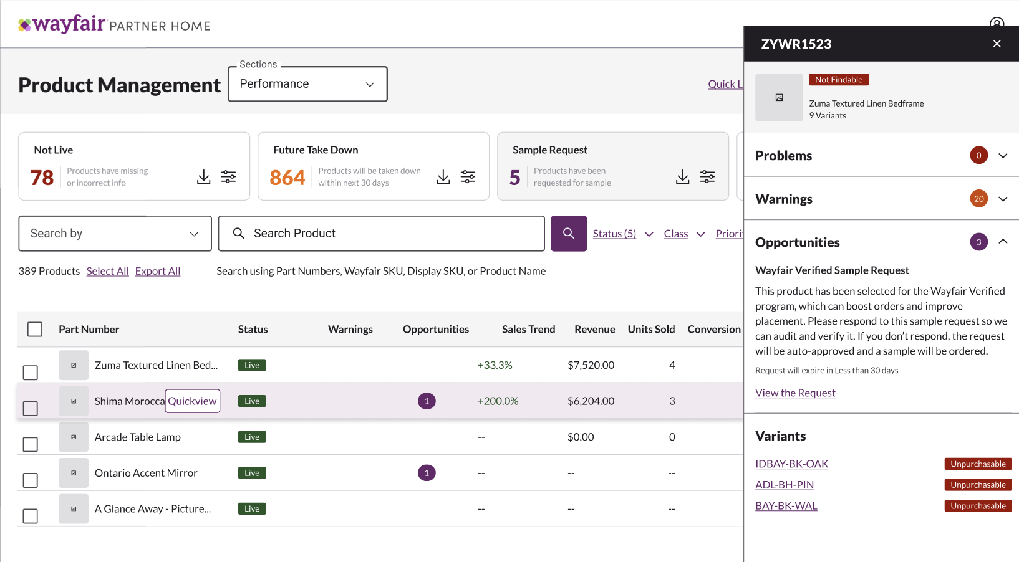Screen dimensions: 1019x562
Task: Open the Class filter menu
Action: [x=683, y=234]
